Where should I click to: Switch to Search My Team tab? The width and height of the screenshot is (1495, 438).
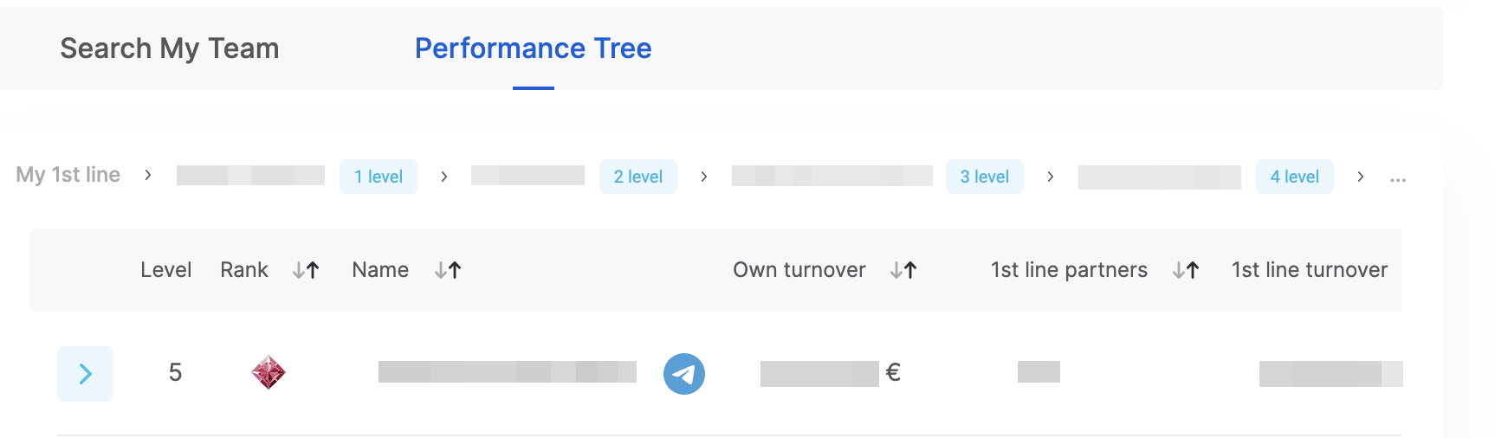[x=170, y=48]
